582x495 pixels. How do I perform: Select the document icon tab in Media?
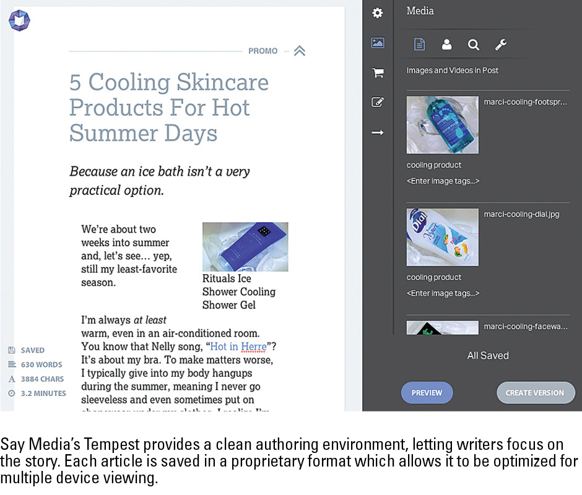(420, 45)
